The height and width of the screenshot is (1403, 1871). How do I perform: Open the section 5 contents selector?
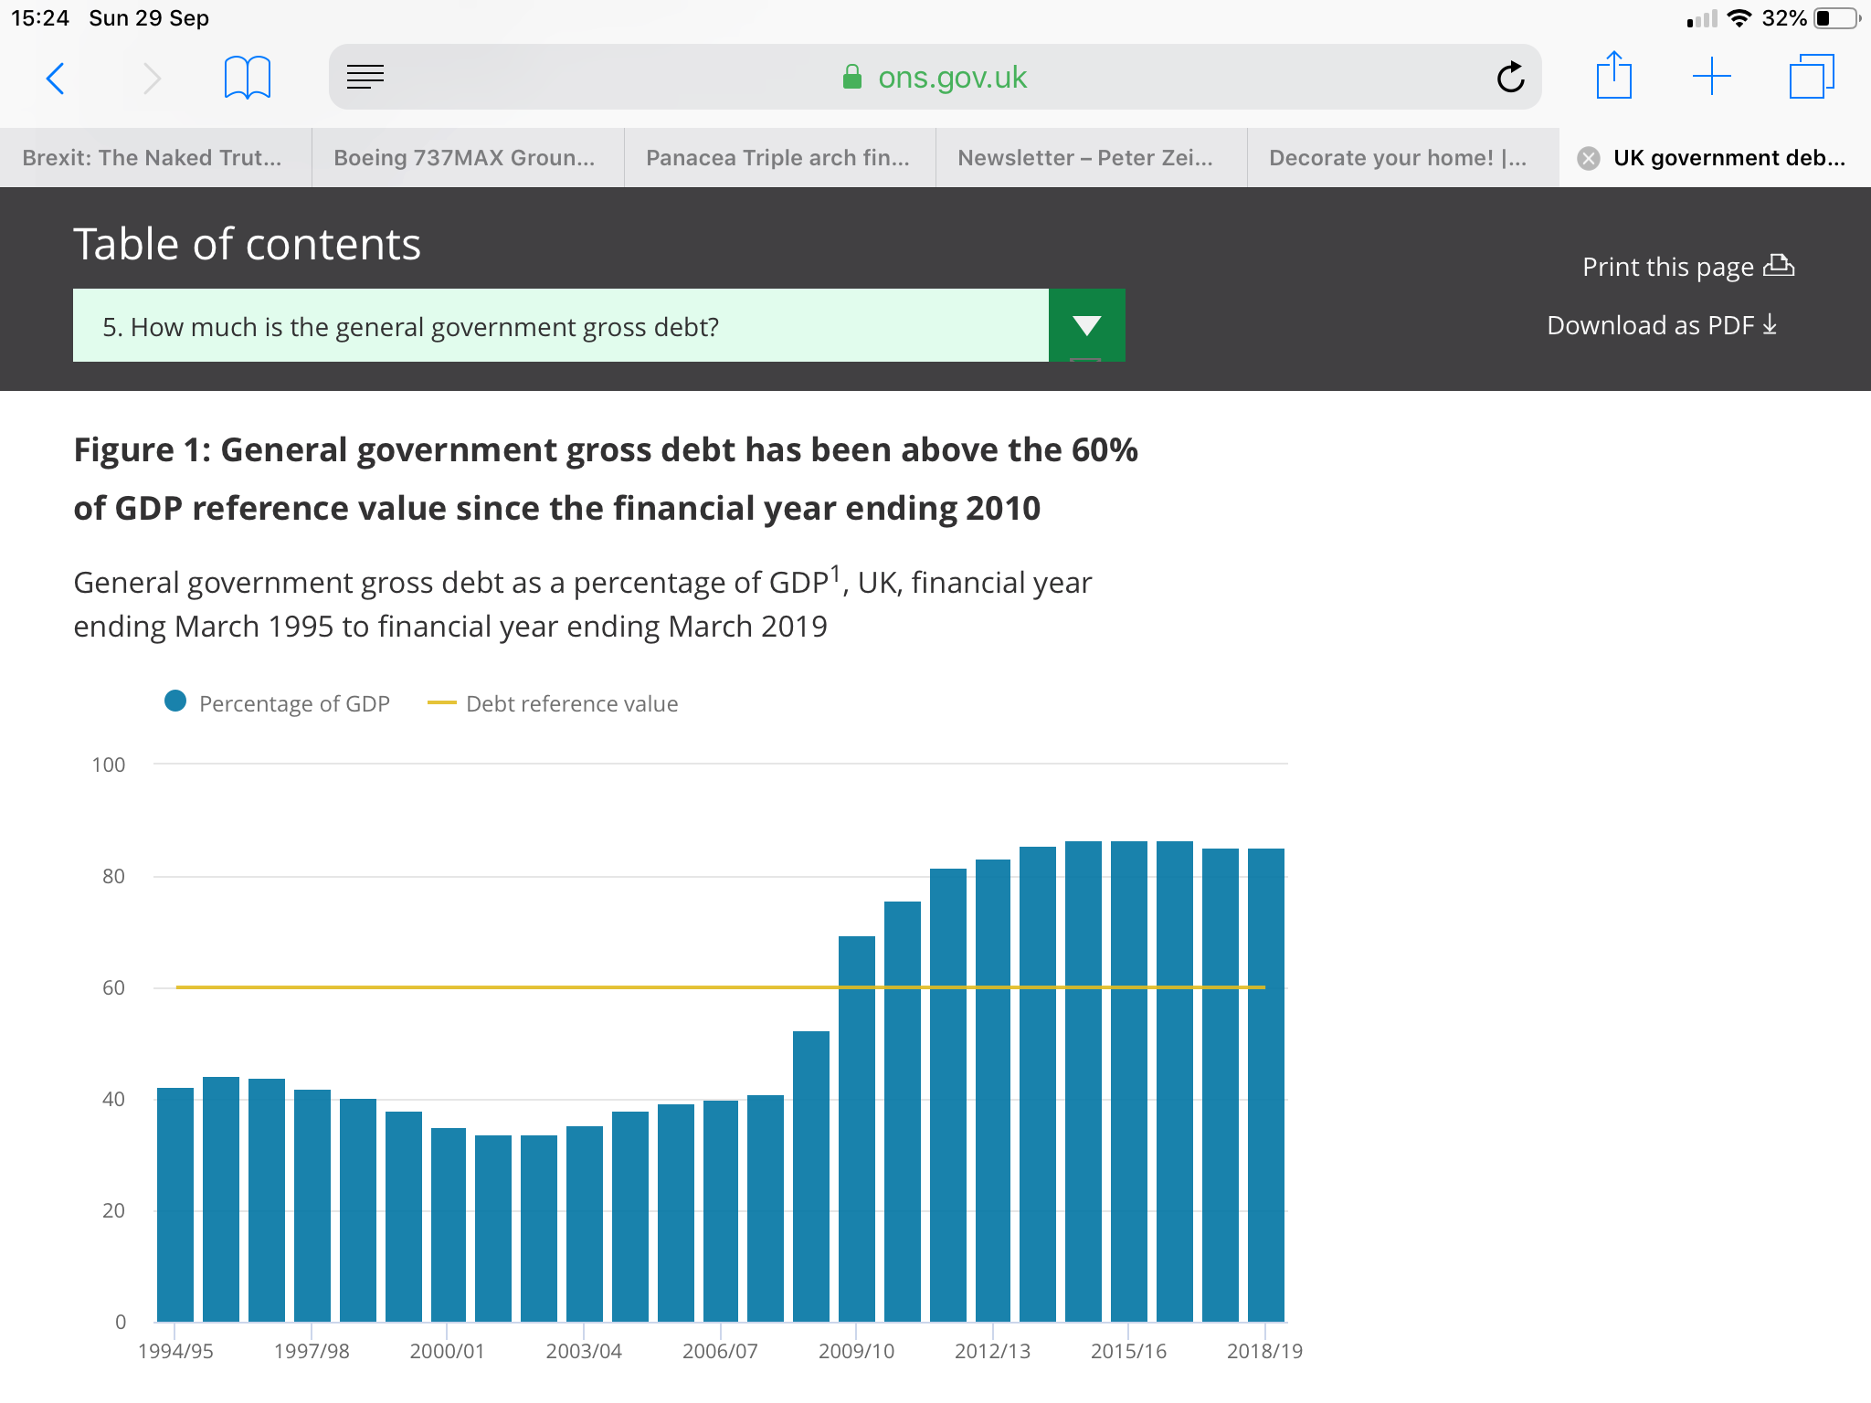pyautogui.click(x=560, y=326)
